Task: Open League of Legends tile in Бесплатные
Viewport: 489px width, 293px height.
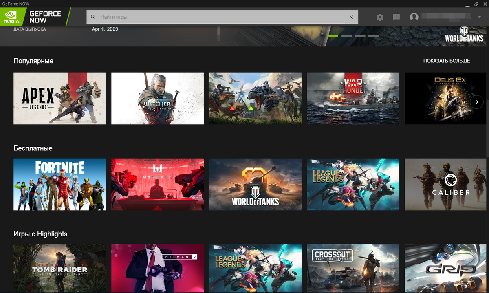Action: click(353, 184)
